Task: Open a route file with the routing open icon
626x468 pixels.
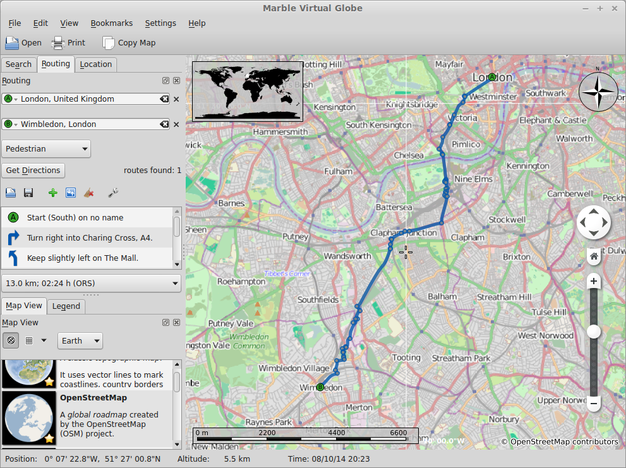Action: [11, 193]
